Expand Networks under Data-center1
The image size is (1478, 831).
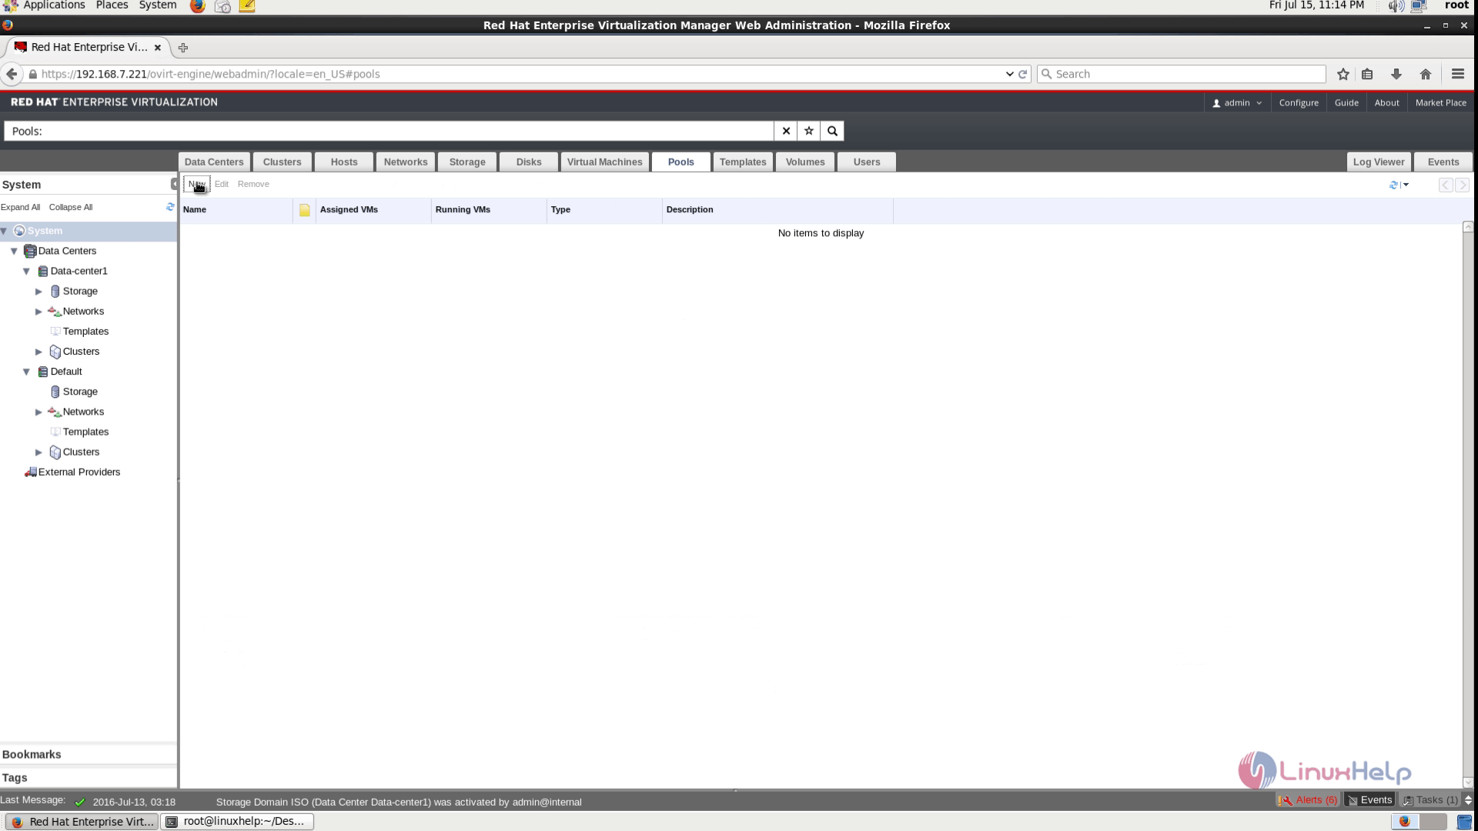38,312
